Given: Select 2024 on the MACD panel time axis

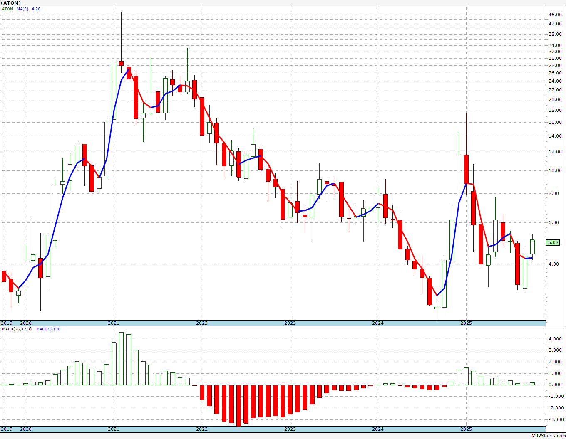Looking at the screenshot, I should (378, 429).
